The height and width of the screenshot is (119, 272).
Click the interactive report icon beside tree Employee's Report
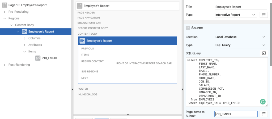pos(24,32)
